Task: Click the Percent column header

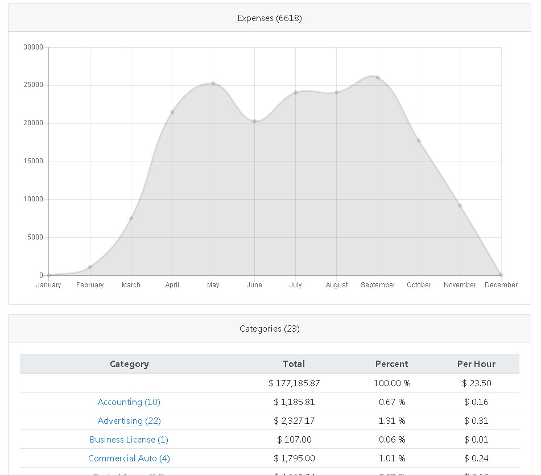Action: coord(391,364)
